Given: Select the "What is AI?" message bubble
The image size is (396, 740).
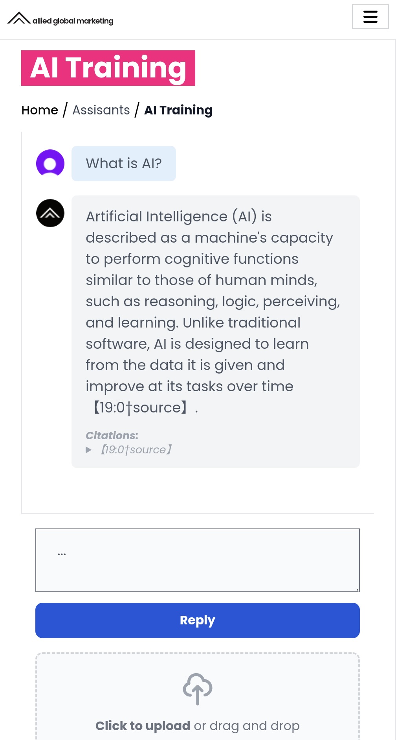Looking at the screenshot, I should coord(124,164).
